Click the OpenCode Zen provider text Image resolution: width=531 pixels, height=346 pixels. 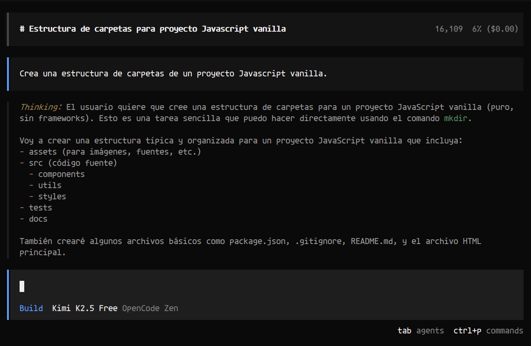[x=150, y=308]
